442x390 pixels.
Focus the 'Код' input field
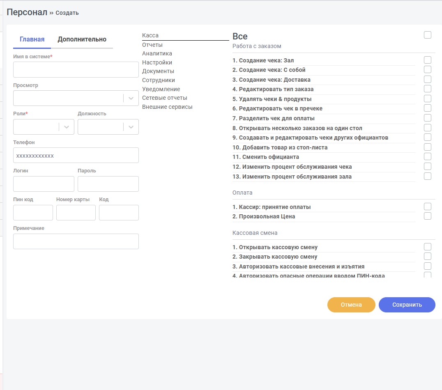coord(119,213)
